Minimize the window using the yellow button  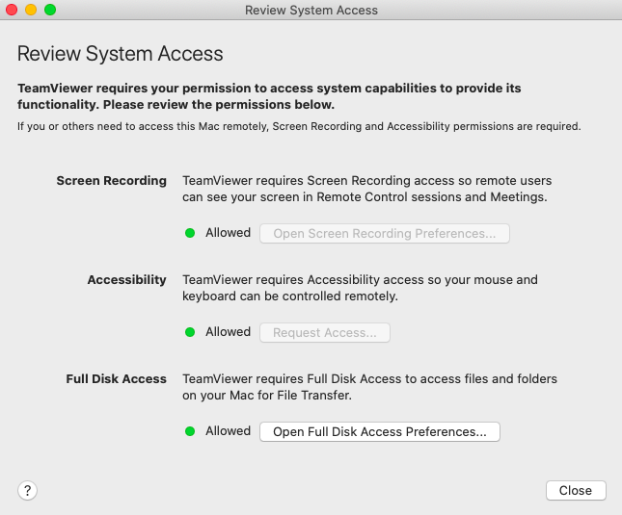pyautogui.click(x=31, y=10)
